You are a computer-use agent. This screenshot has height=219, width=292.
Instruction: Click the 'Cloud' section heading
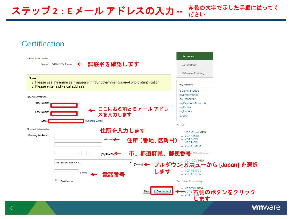180,125
